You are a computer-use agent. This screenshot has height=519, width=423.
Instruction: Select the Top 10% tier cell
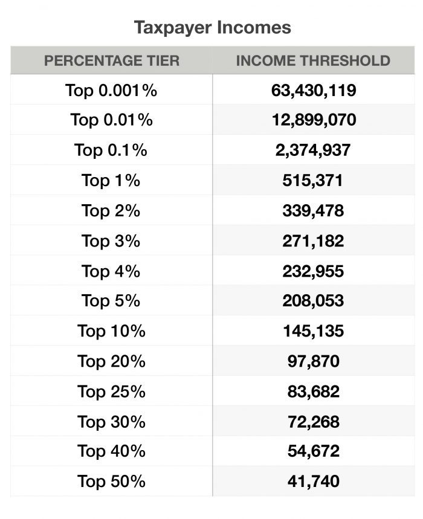[x=111, y=331]
